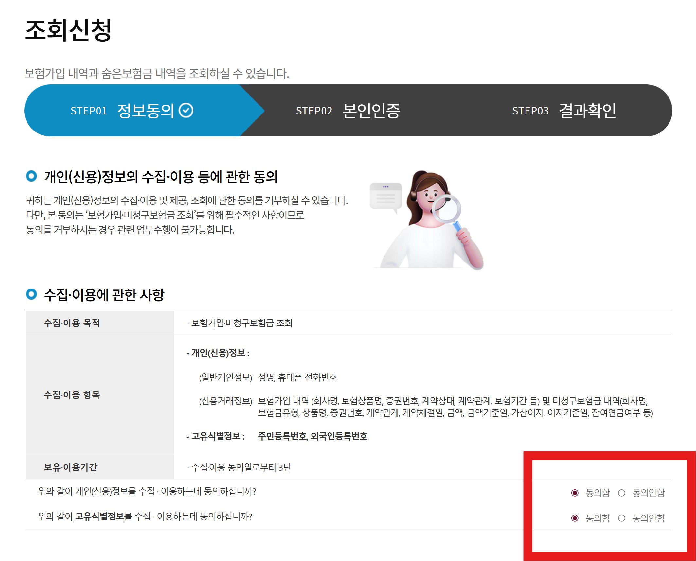Click the blue bullet icon before 개인(신용)정보의 수집·이용 heading
Image resolution: width=696 pixels, height=561 pixels.
click(31, 176)
